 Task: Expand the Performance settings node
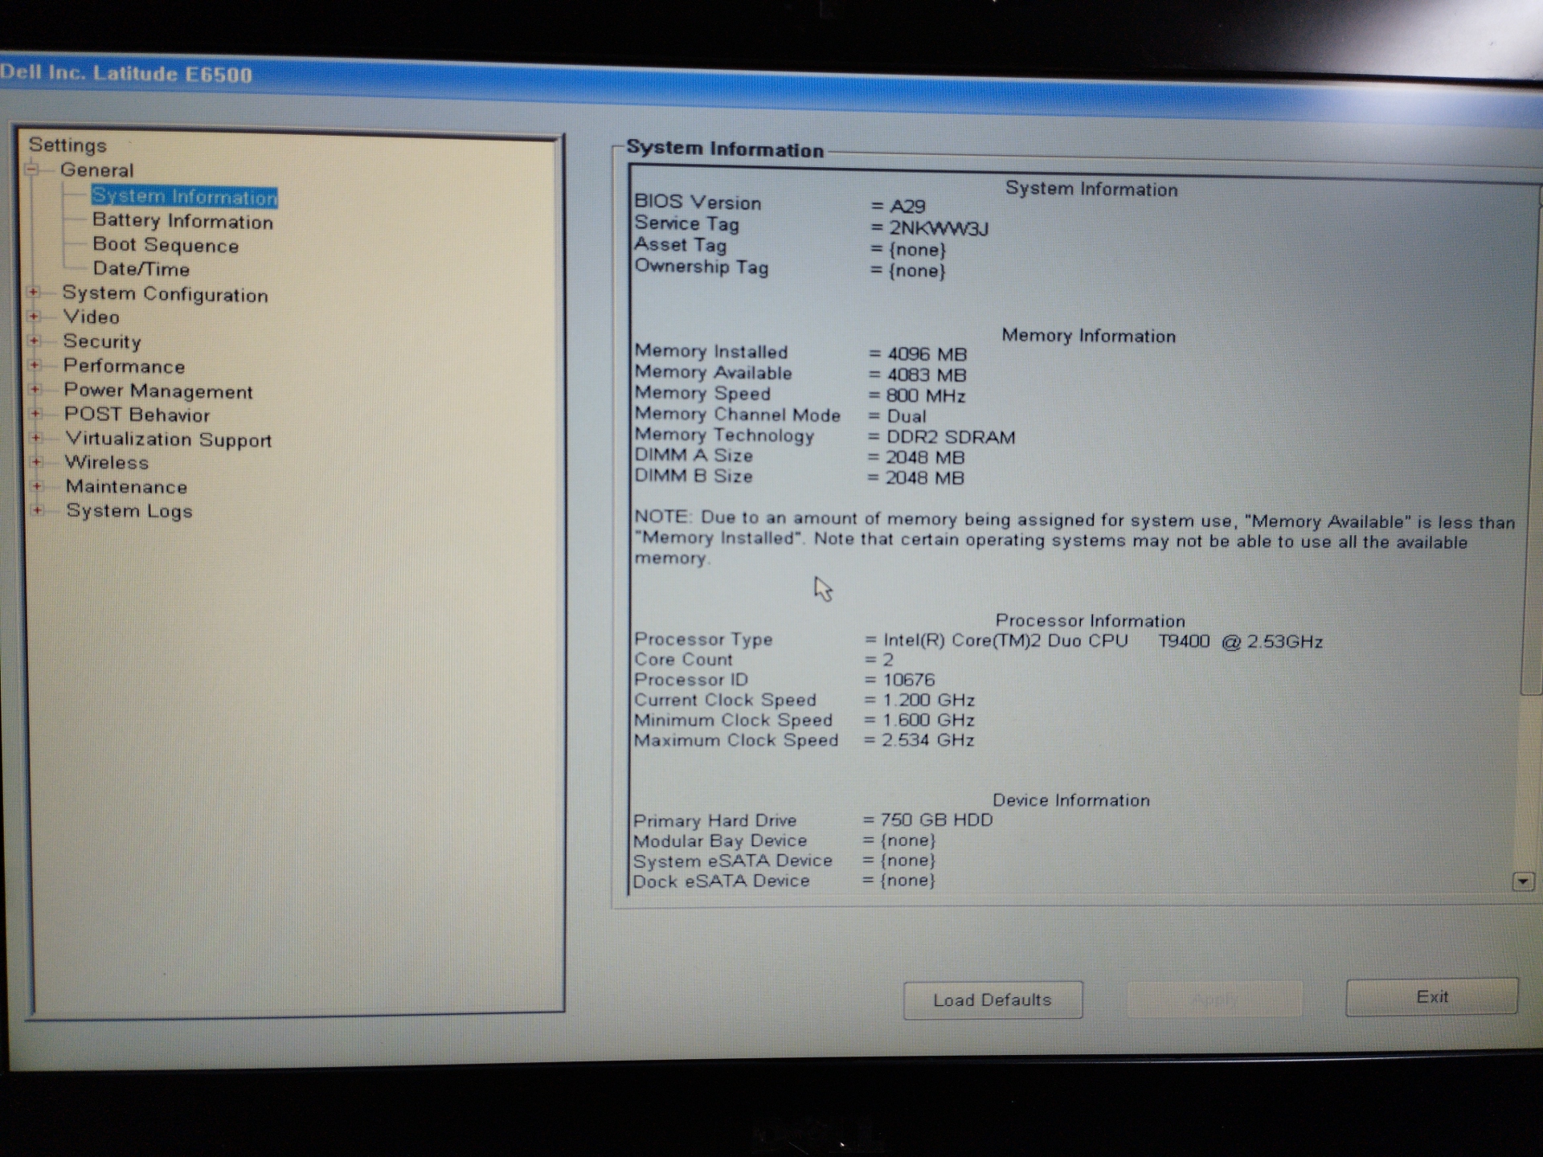click(35, 366)
